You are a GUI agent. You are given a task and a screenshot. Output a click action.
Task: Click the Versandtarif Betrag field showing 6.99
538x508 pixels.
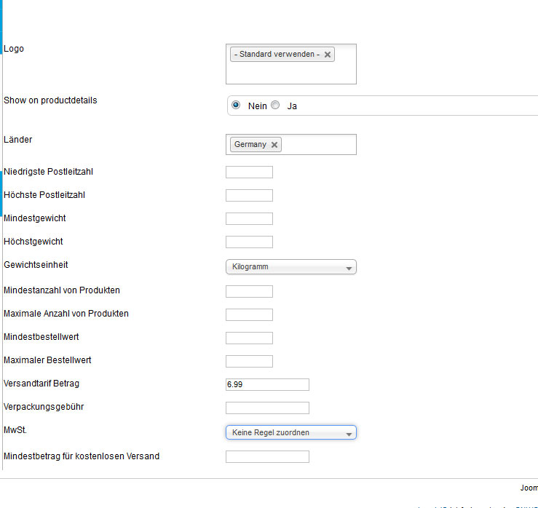click(x=267, y=385)
